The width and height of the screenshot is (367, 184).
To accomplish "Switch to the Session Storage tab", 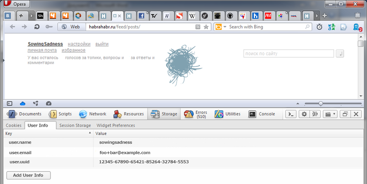I will tap(75, 125).
